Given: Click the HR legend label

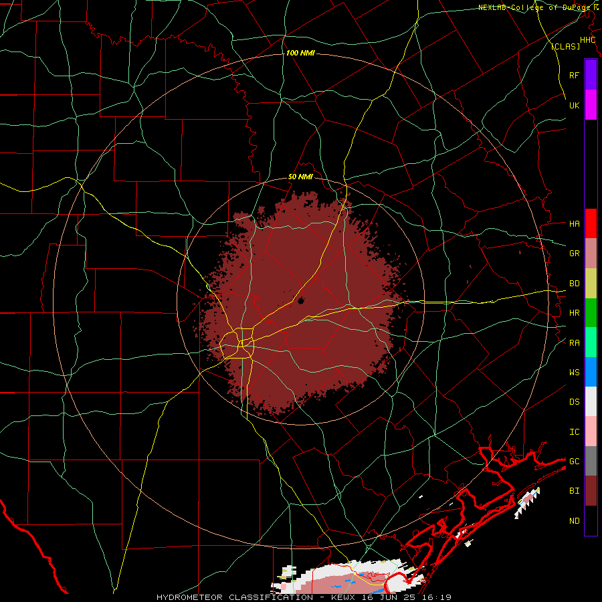Looking at the screenshot, I should point(574,313).
